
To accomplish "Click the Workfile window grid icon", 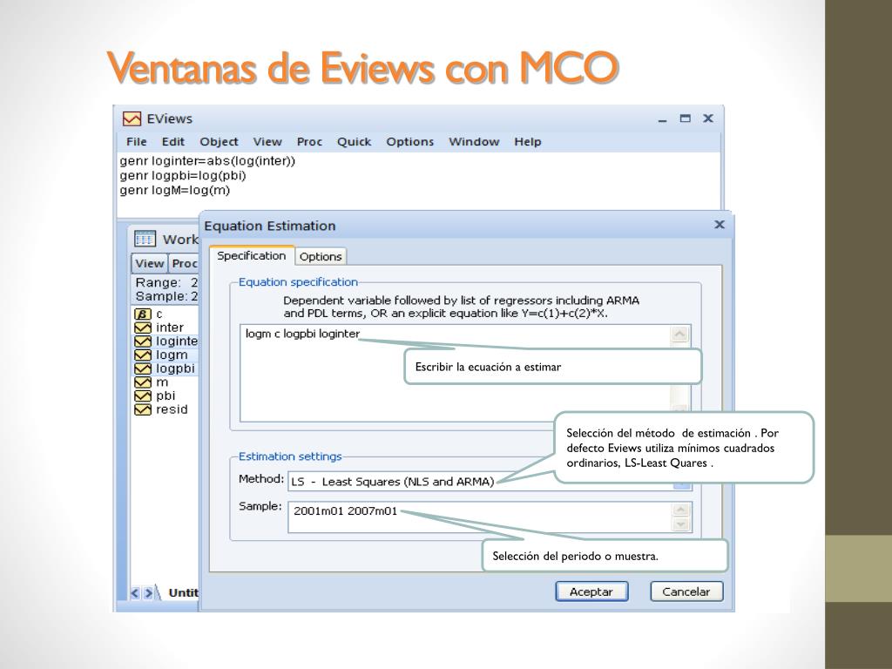I will click(x=145, y=239).
